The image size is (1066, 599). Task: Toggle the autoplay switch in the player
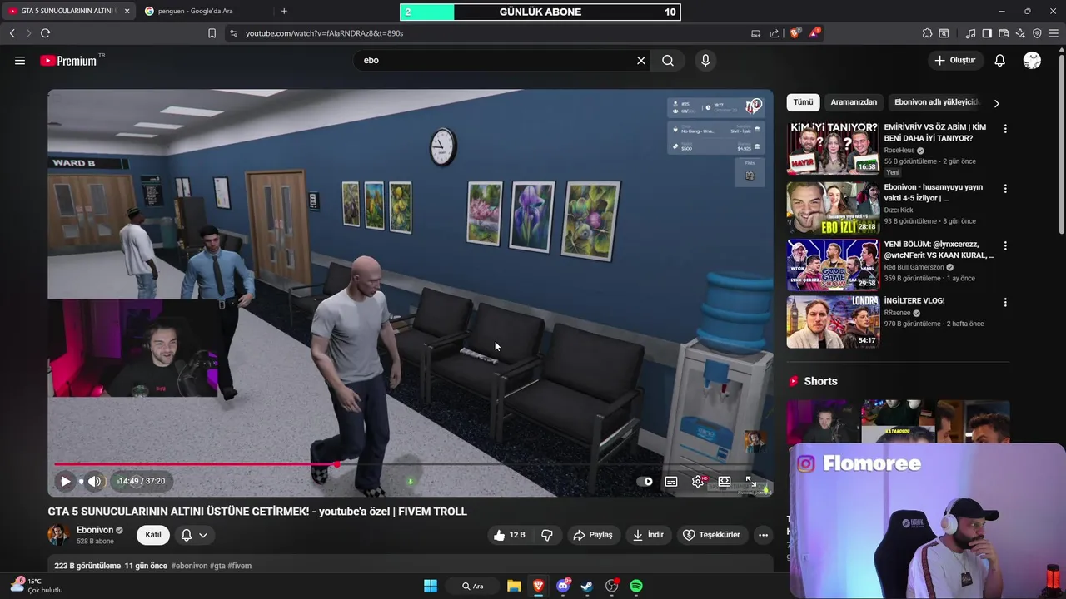645,481
